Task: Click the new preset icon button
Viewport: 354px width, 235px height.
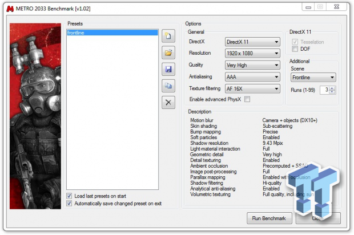Action: click(168, 36)
